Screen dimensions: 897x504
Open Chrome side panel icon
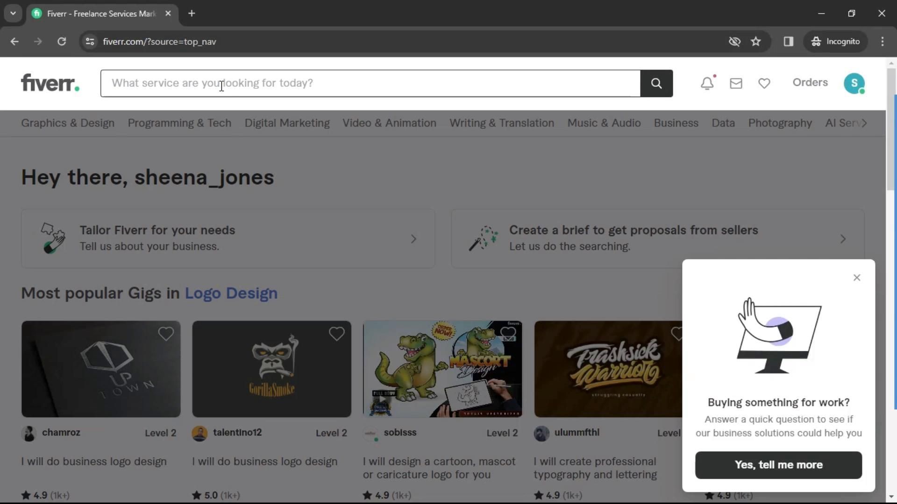789,42
